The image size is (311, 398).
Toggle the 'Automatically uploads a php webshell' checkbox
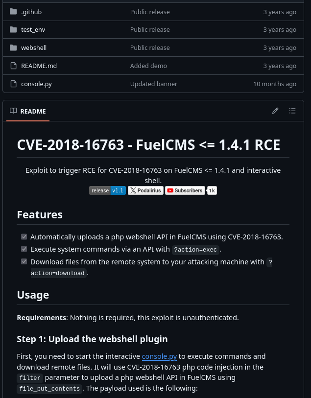coord(24,237)
